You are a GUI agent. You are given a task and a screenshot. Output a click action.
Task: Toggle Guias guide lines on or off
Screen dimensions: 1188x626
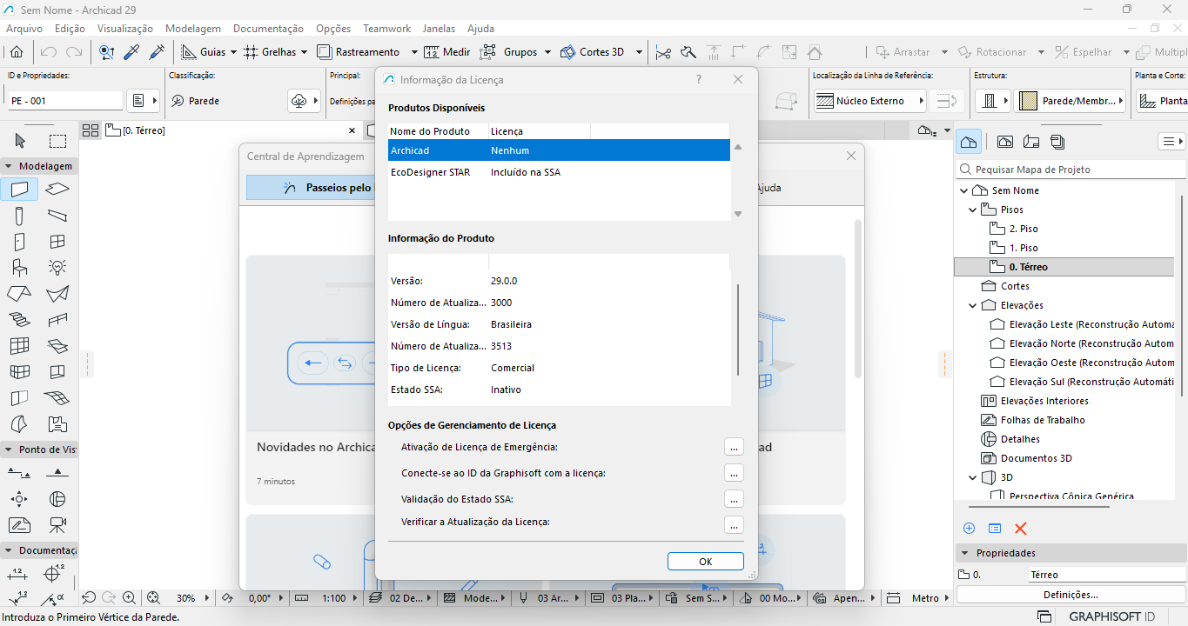203,52
